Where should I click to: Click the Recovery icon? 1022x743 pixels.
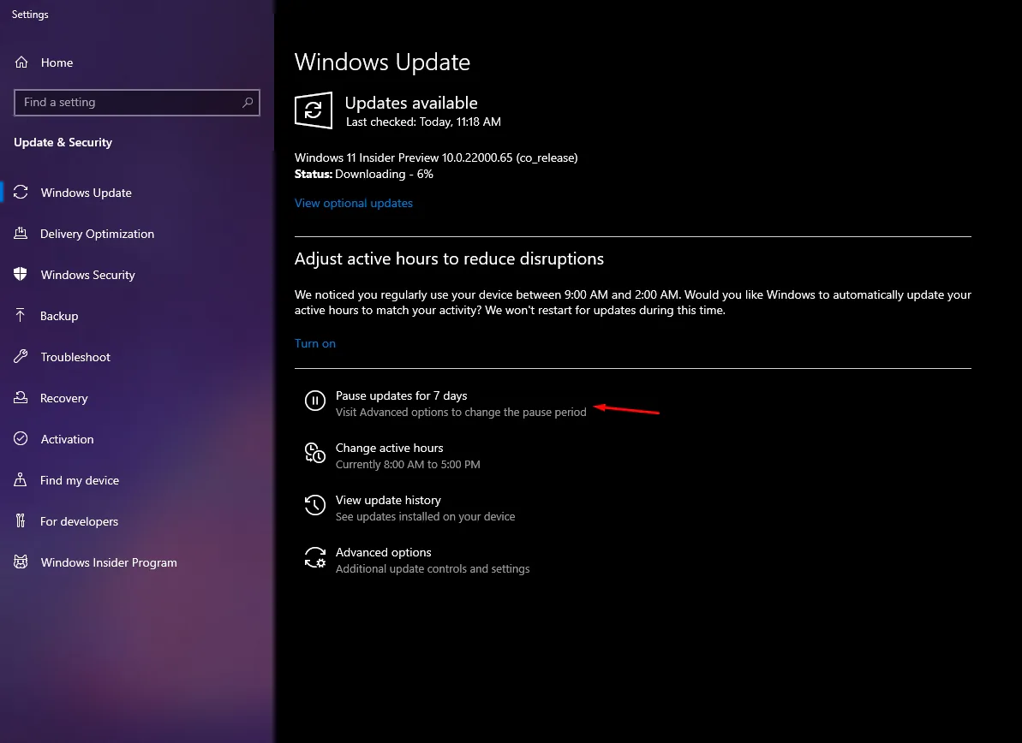coord(21,397)
